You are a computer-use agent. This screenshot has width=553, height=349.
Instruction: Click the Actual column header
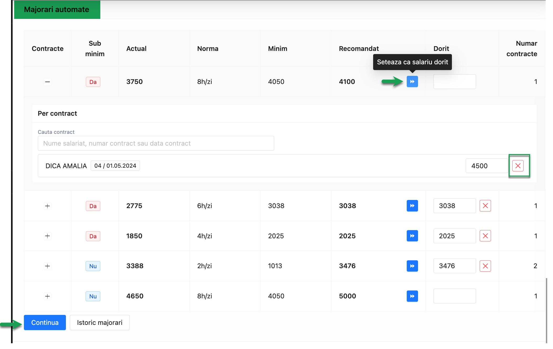tap(136, 49)
